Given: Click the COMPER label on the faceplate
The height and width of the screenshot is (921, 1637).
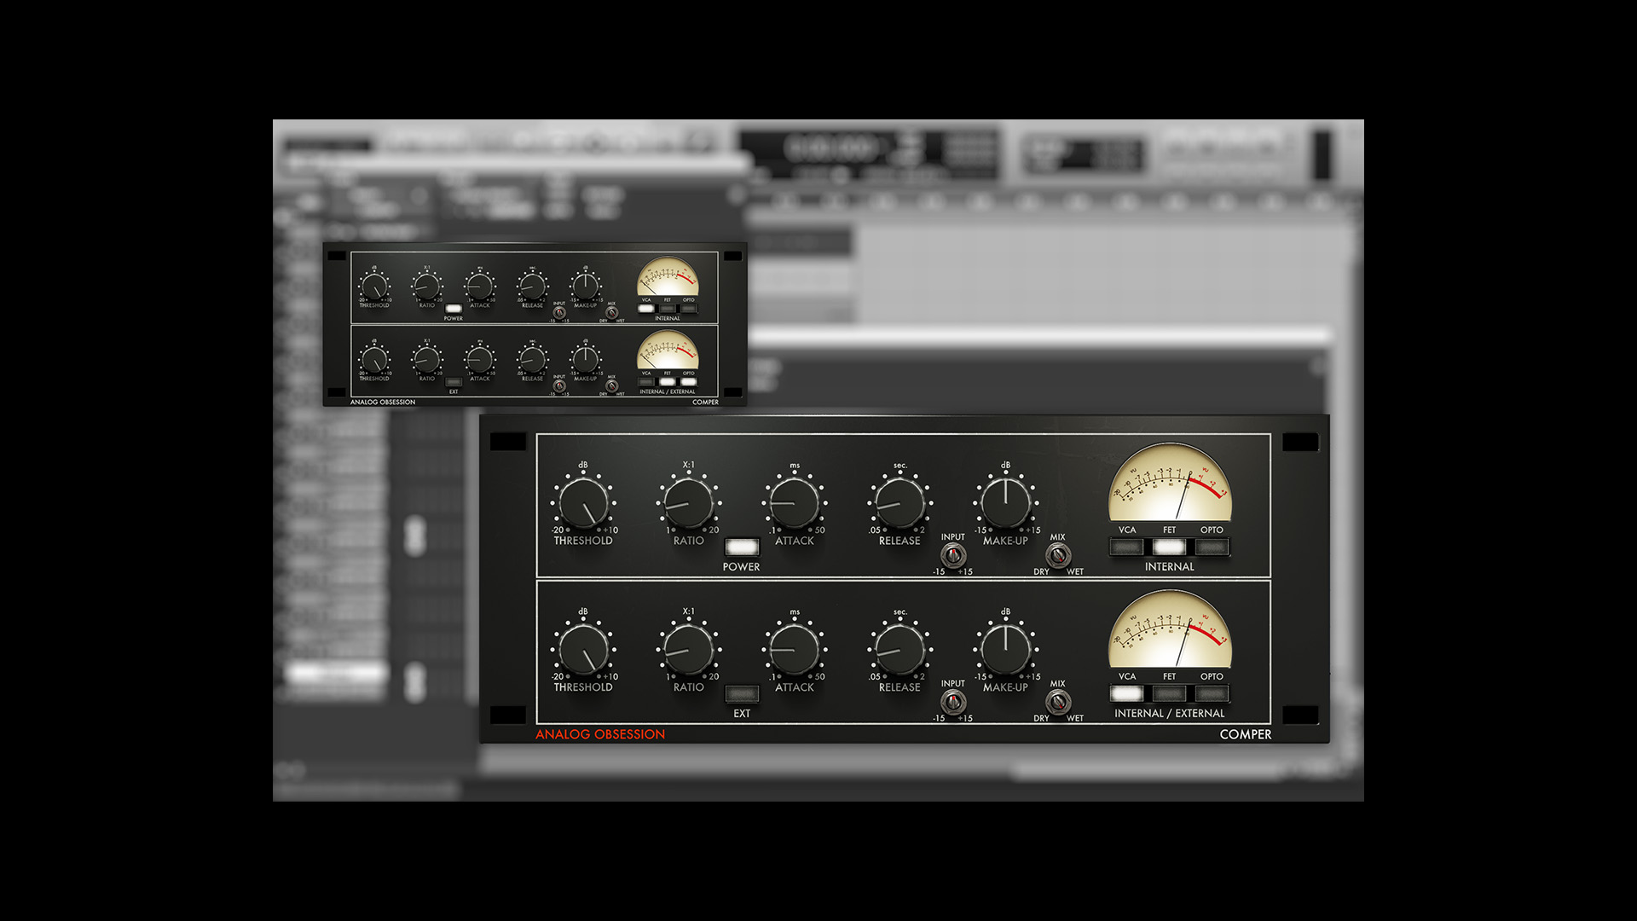Looking at the screenshot, I should 1245,733.
